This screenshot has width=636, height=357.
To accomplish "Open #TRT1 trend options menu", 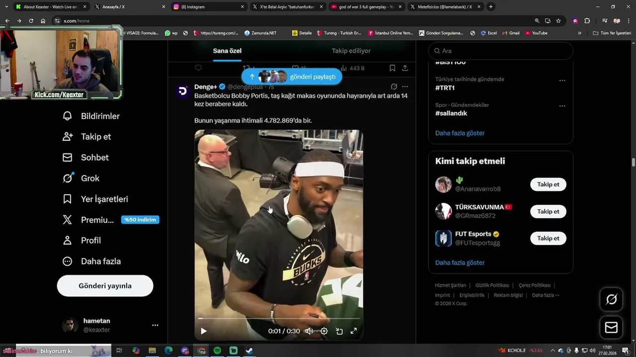I will coord(562,80).
